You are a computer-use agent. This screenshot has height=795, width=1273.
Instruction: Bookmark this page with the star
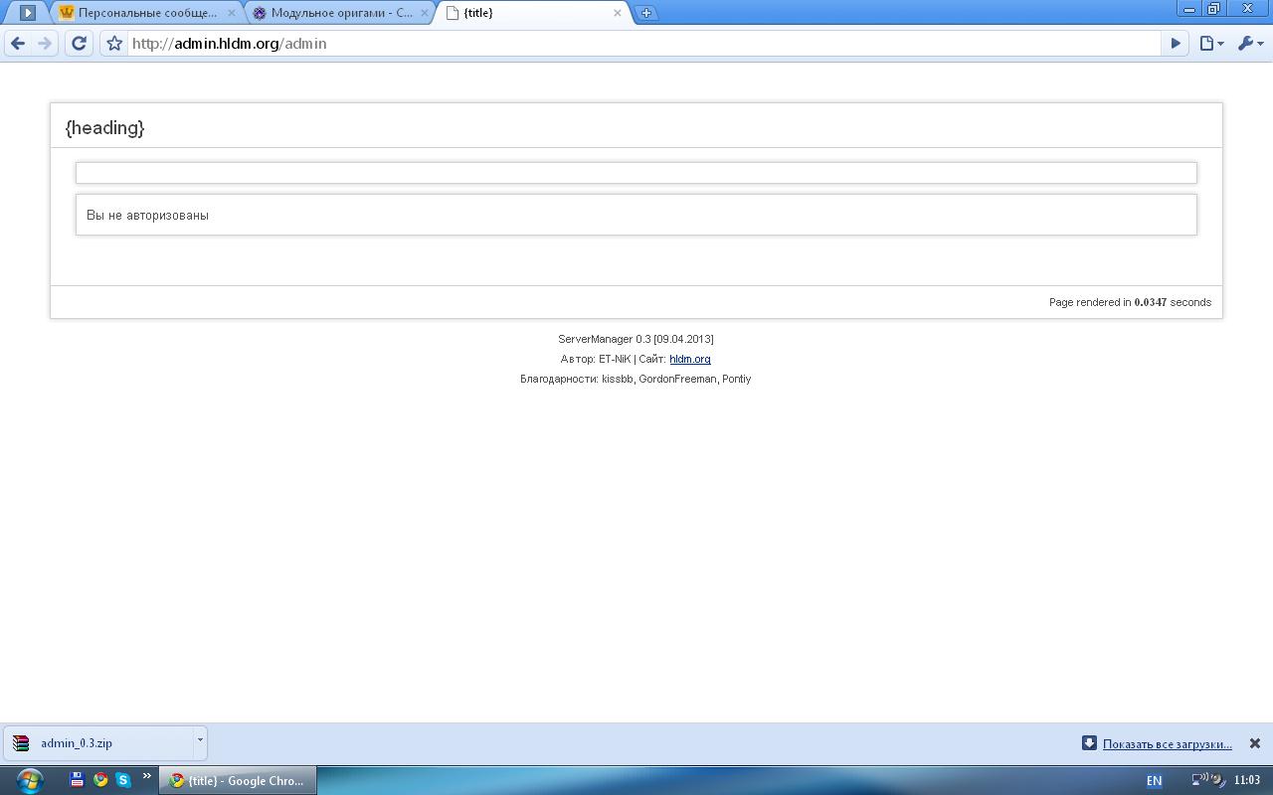click(x=114, y=44)
